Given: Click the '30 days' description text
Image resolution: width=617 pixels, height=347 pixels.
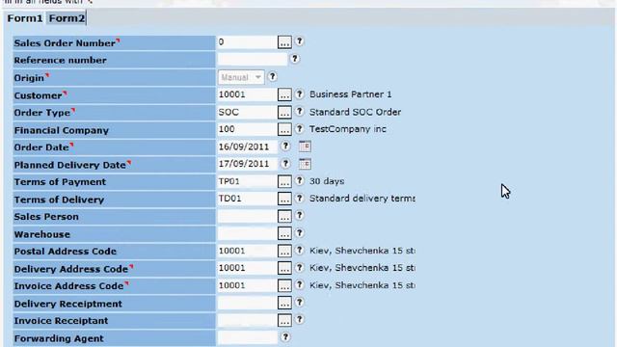Looking at the screenshot, I should tap(327, 181).
